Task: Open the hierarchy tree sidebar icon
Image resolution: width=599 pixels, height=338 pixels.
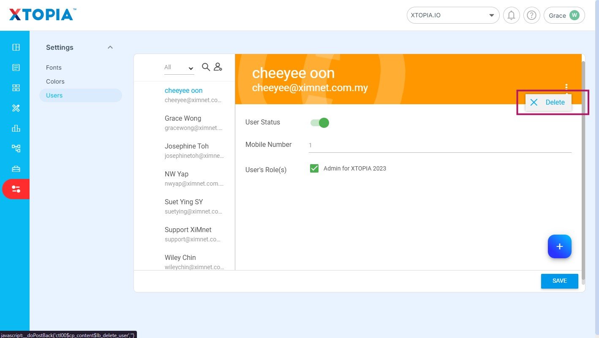Action: pos(16,149)
